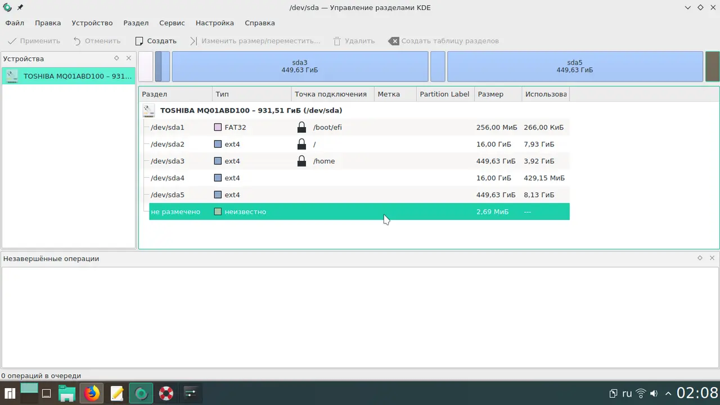Click the 2,69 МиБ size cell
This screenshot has height=405, width=720.
tap(492, 211)
